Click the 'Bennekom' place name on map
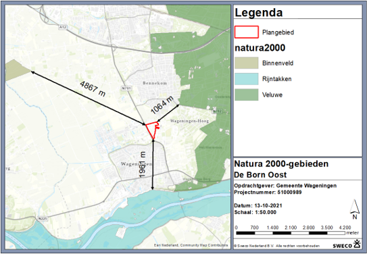 point(155,83)
